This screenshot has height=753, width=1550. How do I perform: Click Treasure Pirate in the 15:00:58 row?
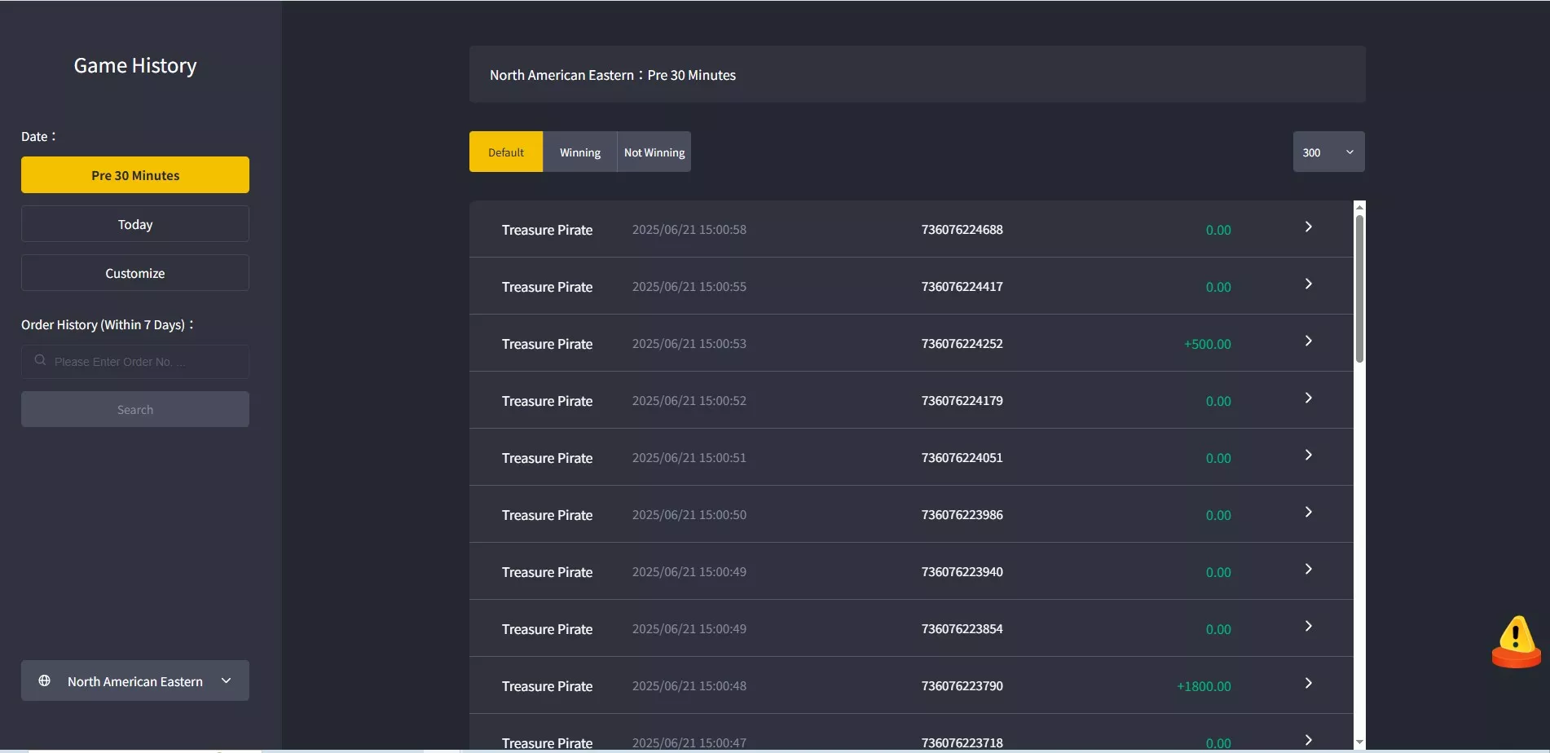pos(547,230)
